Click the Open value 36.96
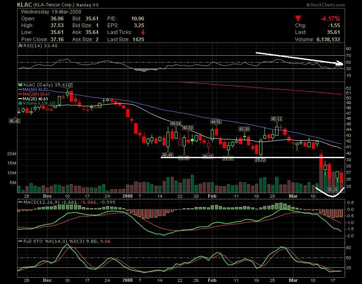This screenshot has height=284, width=362. pyautogui.click(x=57, y=19)
